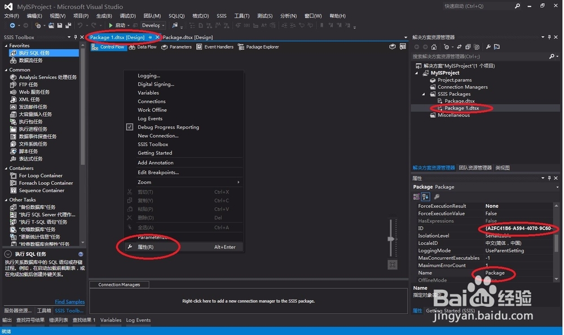The image size is (564, 335).
Task: Click the 执行 SQL 任务 help icon
Action: click(x=81, y=254)
